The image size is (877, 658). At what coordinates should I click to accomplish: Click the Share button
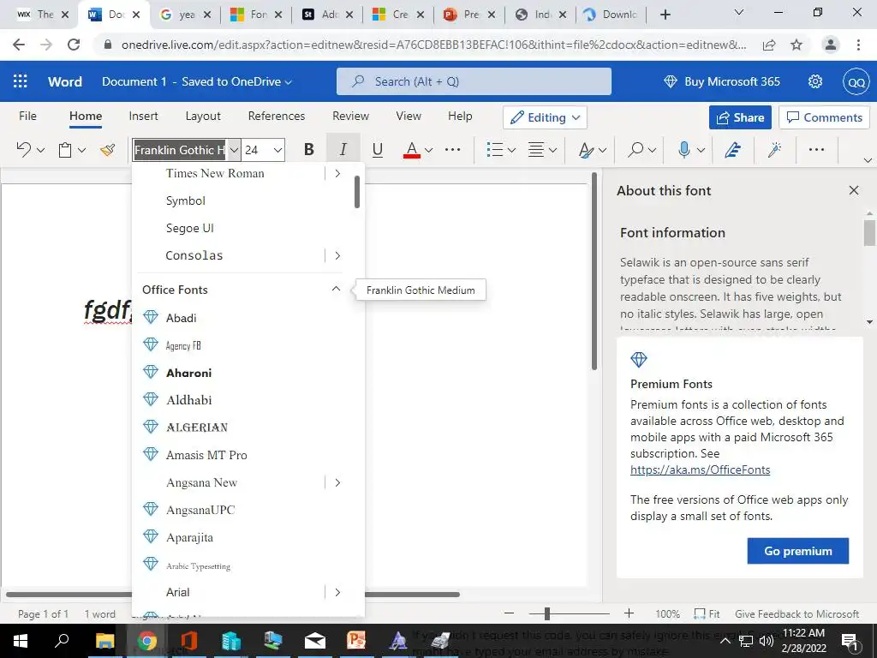pos(740,117)
